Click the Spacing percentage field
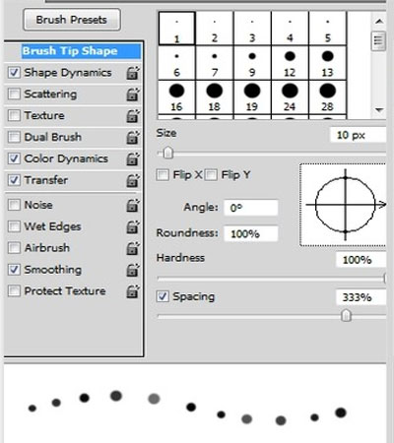The height and width of the screenshot is (443, 394). coord(361,297)
